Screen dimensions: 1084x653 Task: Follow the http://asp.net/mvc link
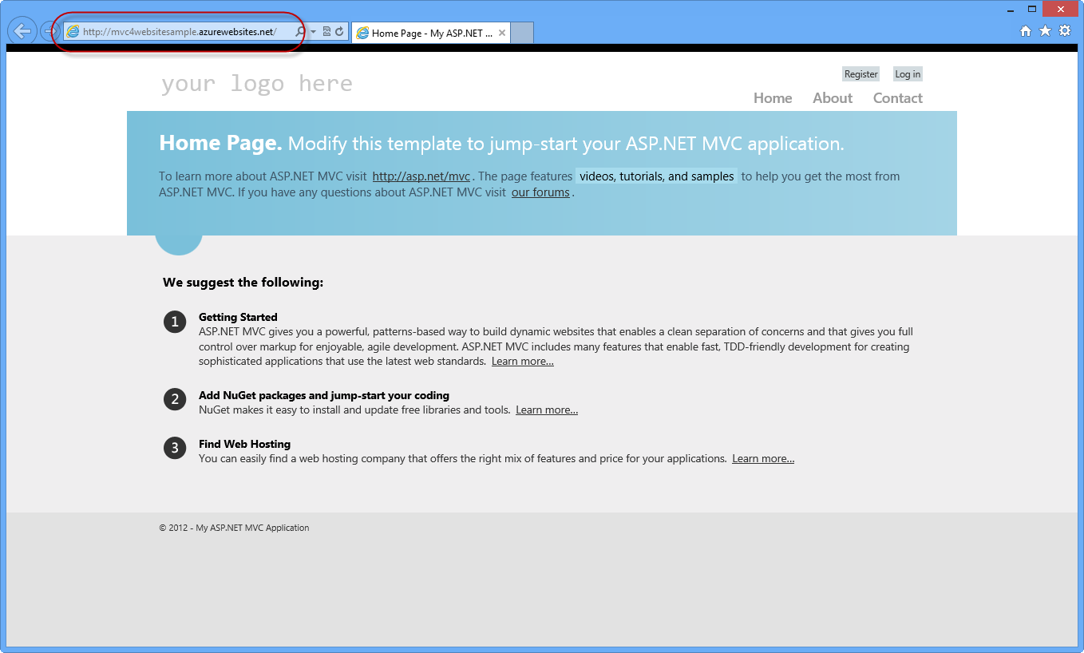click(421, 176)
